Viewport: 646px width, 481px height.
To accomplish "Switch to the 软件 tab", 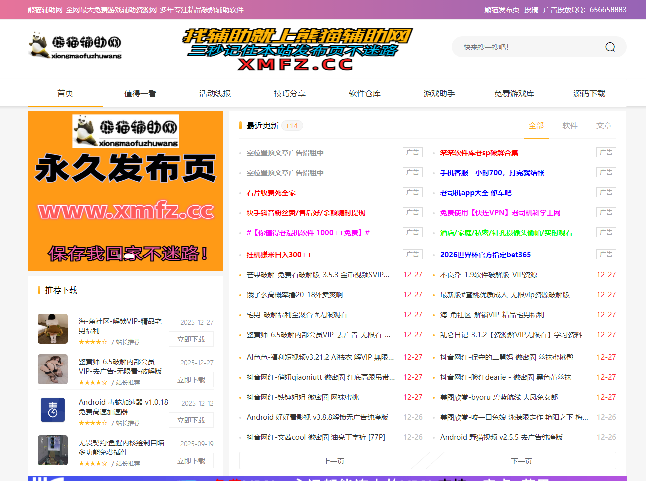I will click(x=570, y=126).
